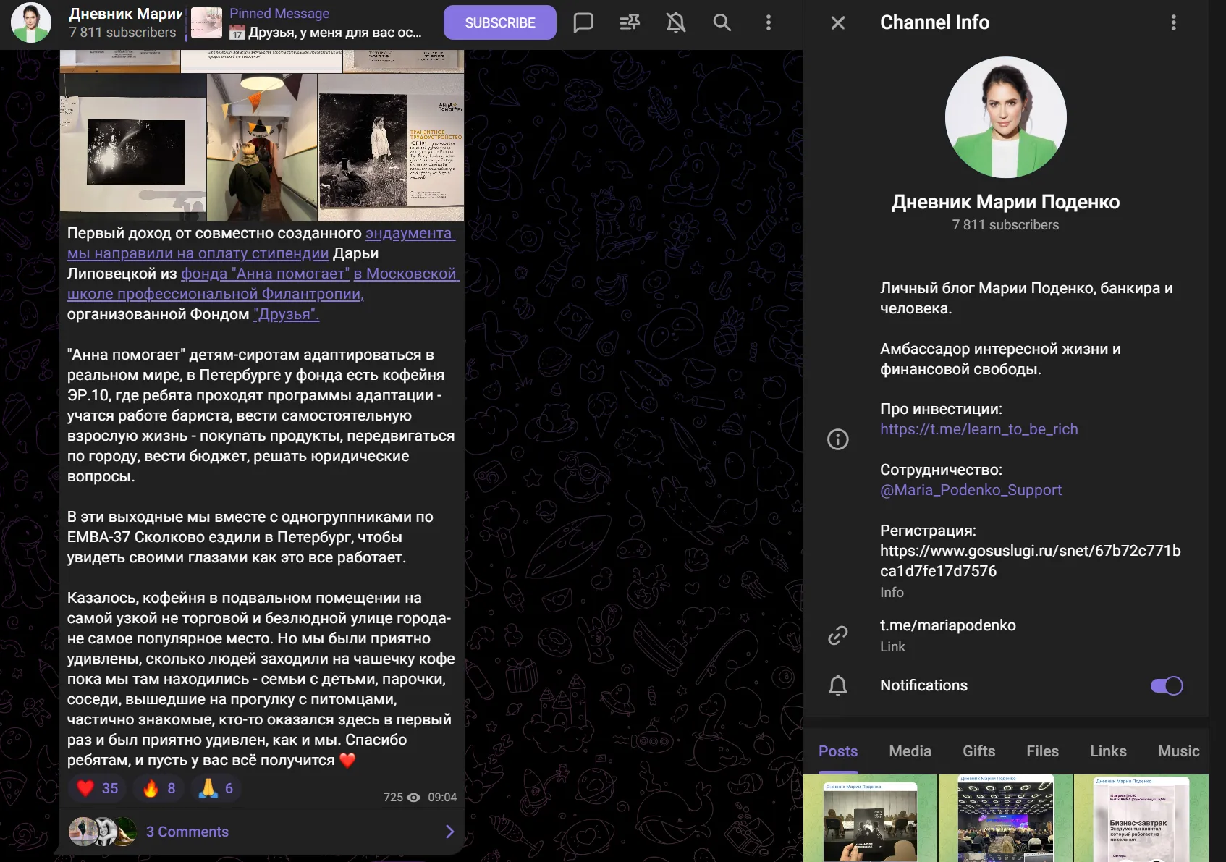Open the Pinned Message in the header

click(307, 23)
